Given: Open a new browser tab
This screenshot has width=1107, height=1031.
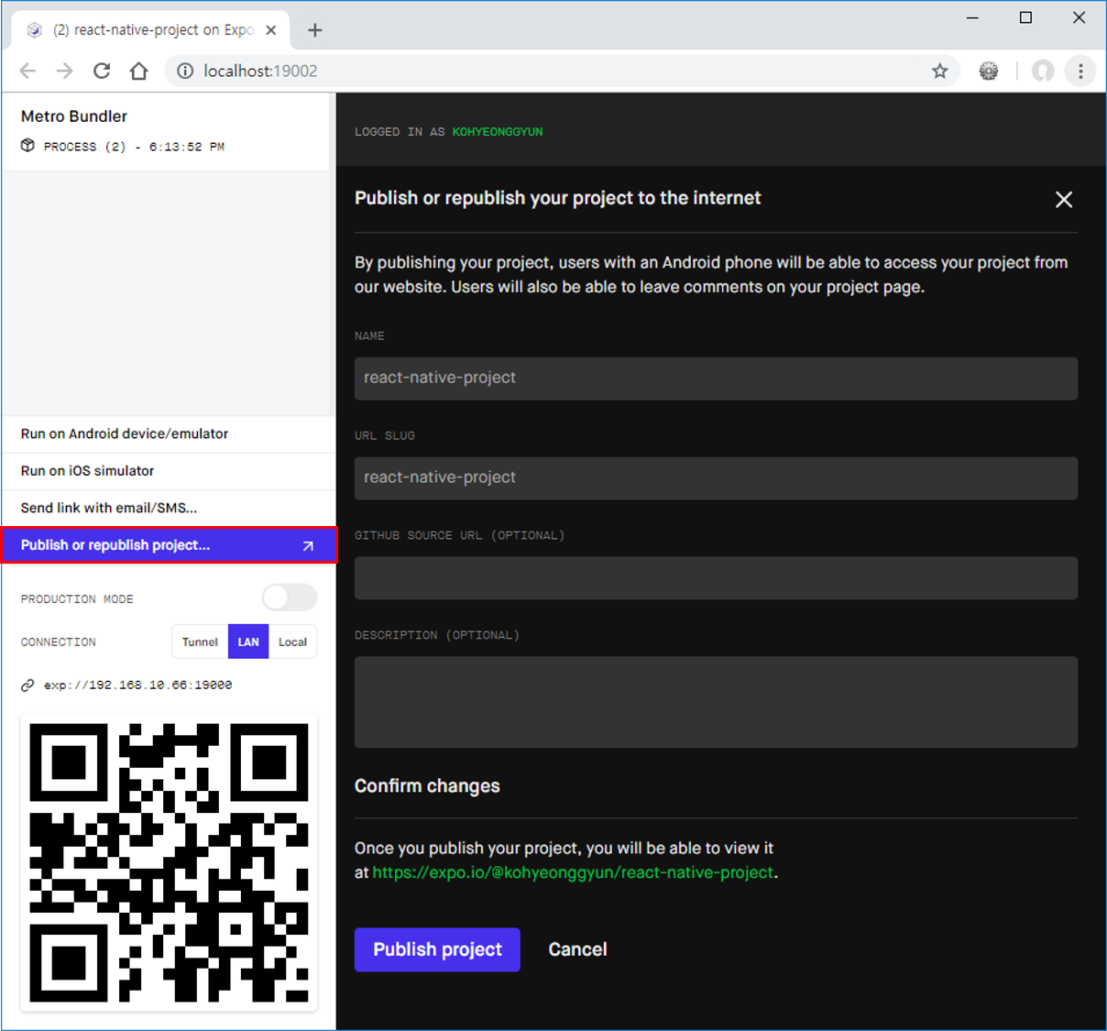Looking at the screenshot, I should click(315, 30).
